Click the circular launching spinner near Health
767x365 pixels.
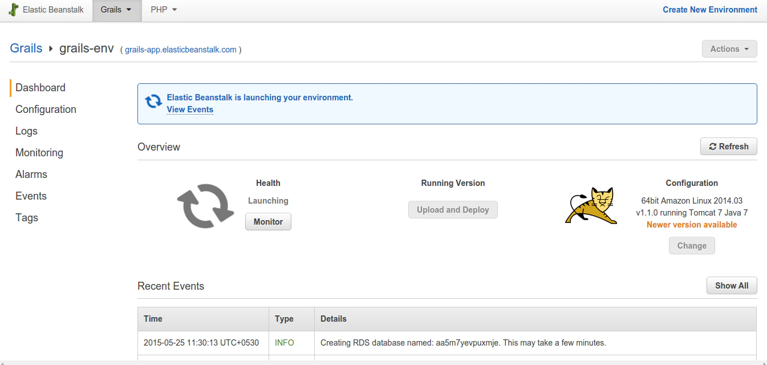(204, 205)
